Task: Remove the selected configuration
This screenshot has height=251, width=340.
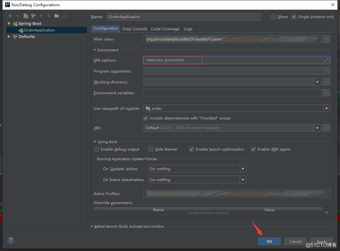Action: [18, 16]
